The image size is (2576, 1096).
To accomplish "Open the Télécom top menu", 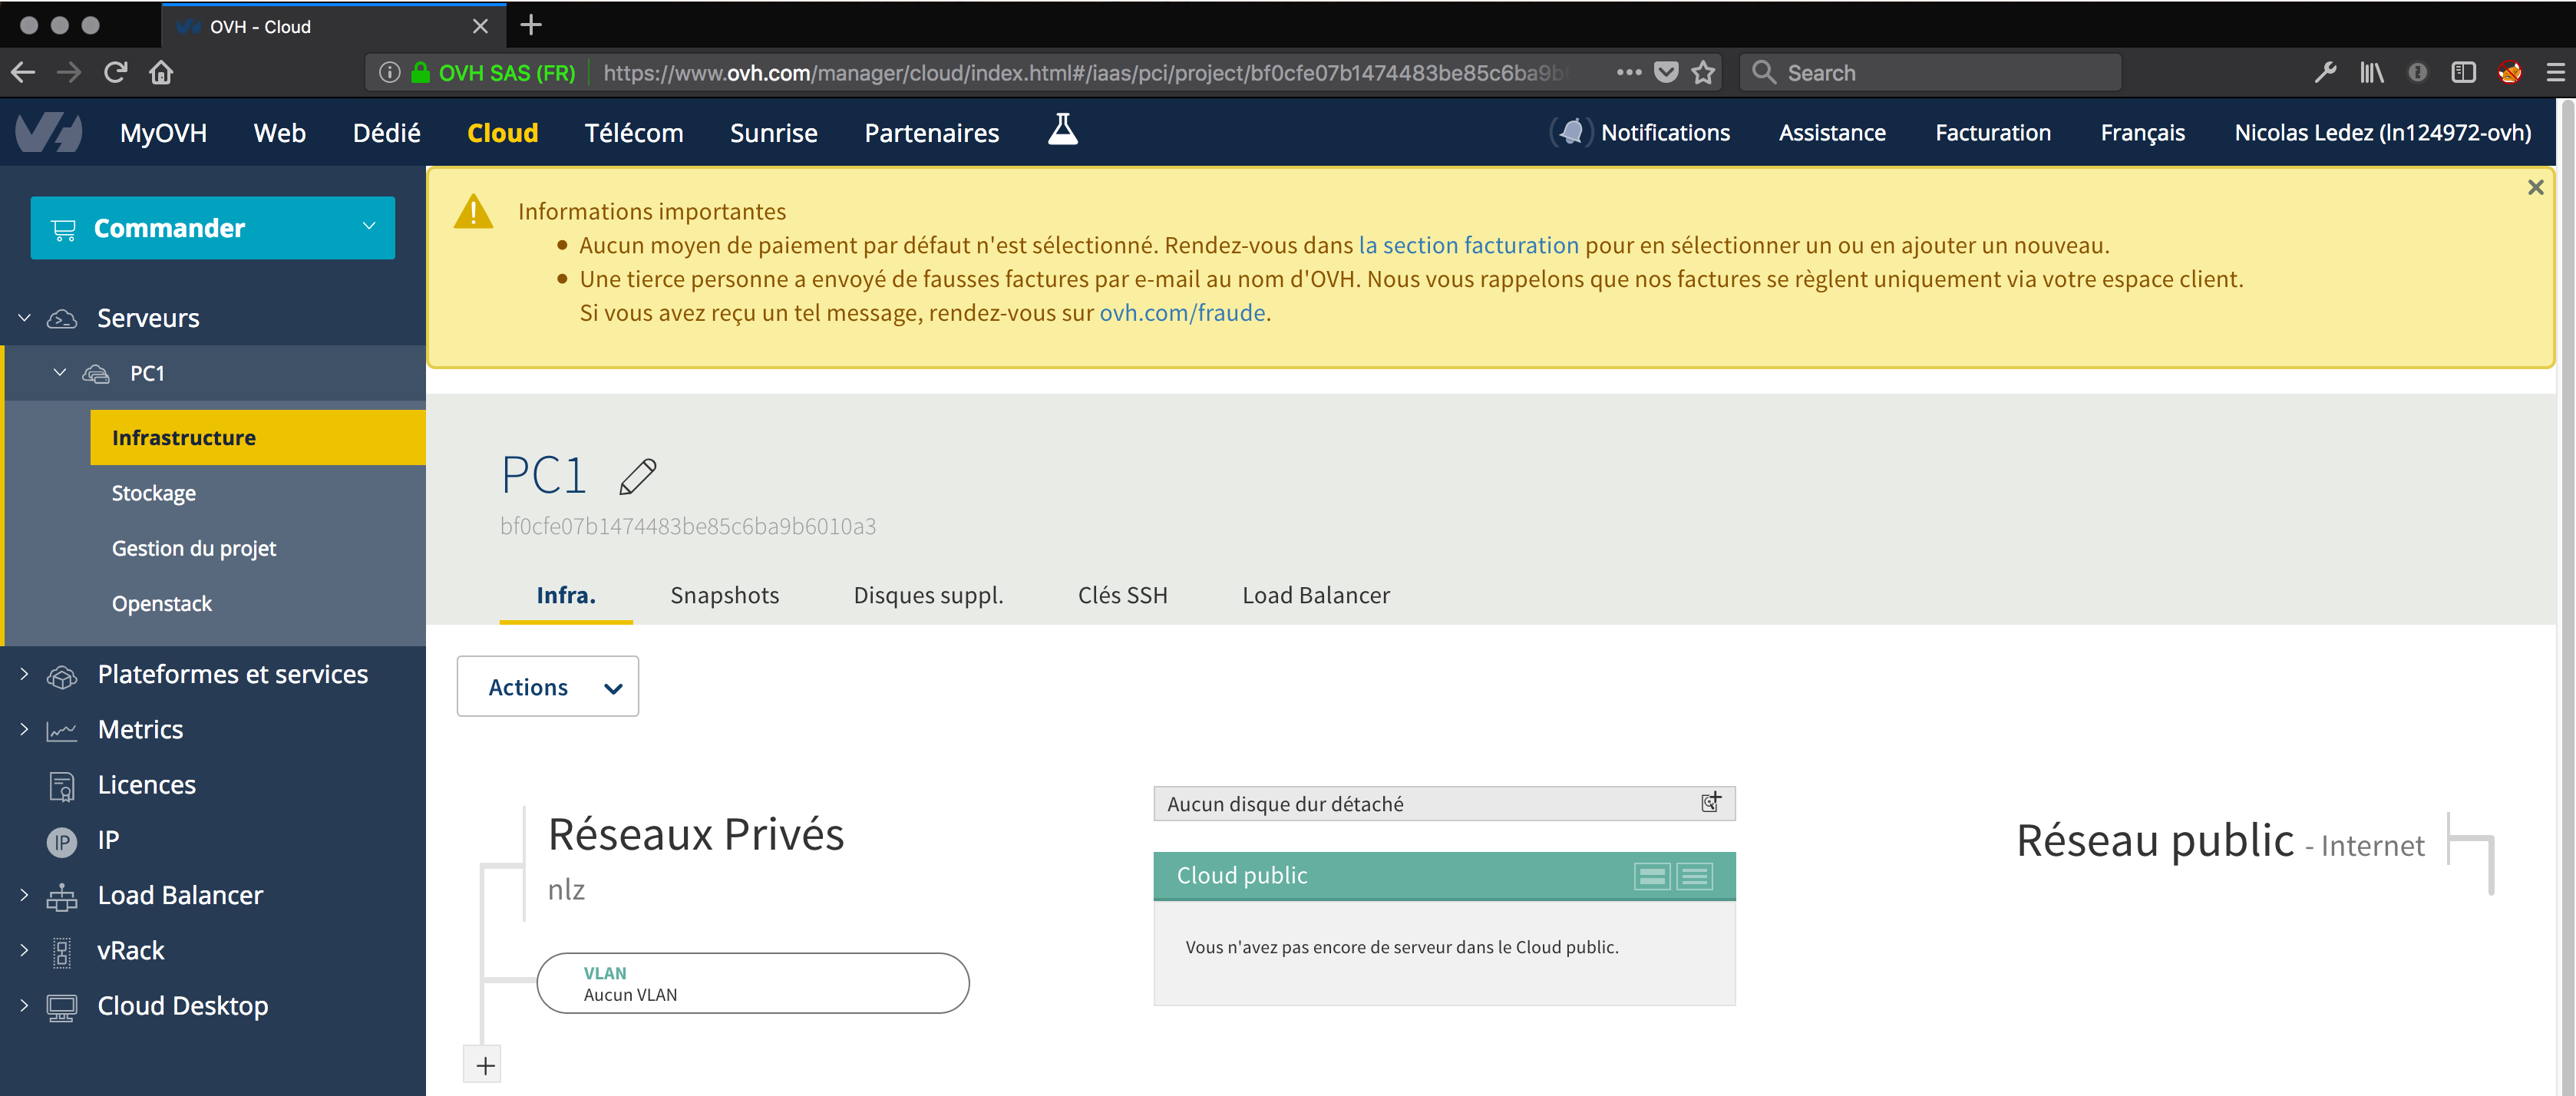I will [634, 132].
